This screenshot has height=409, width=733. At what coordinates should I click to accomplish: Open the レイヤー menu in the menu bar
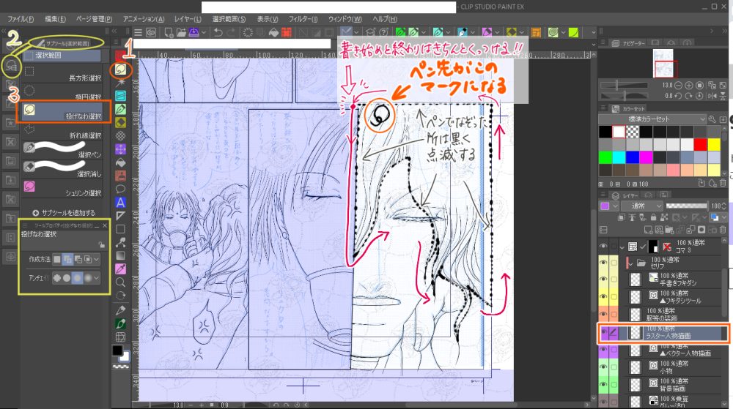191,18
